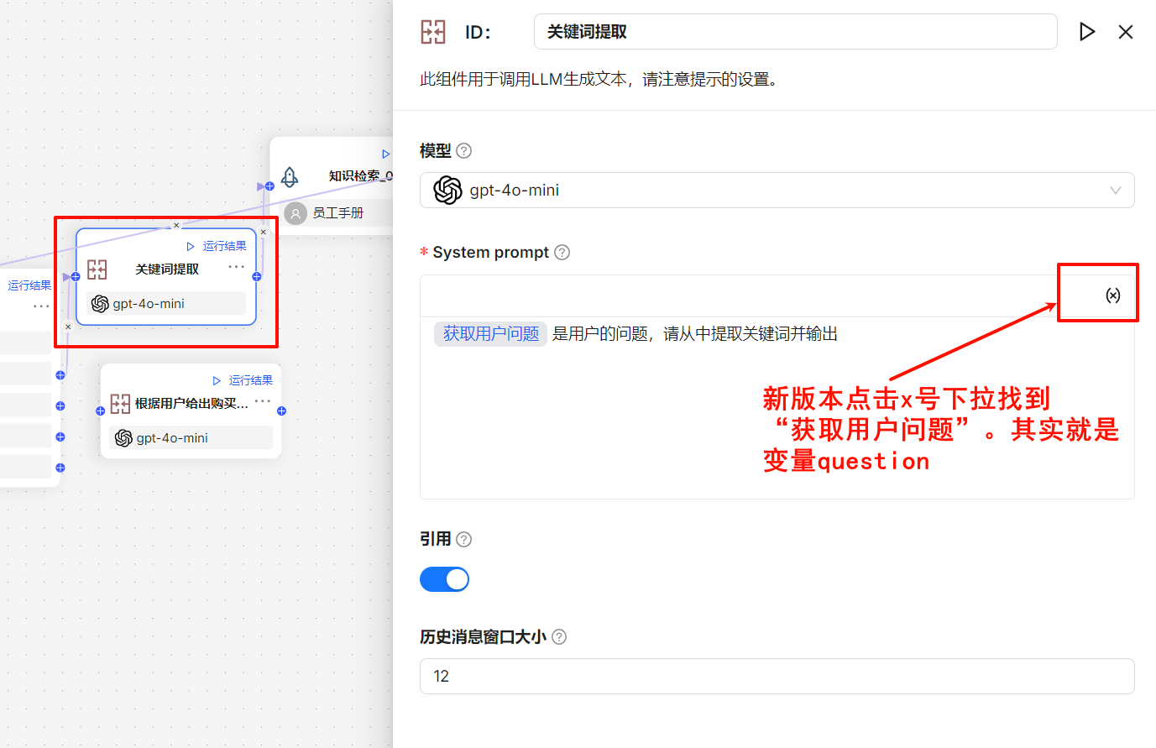Screen dimensions: 1156x748
Task: Click into the System prompt text area
Action: [x=777, y=408]
